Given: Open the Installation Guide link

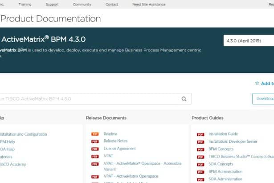Looking at the screenshot, I should pos(223,134).
